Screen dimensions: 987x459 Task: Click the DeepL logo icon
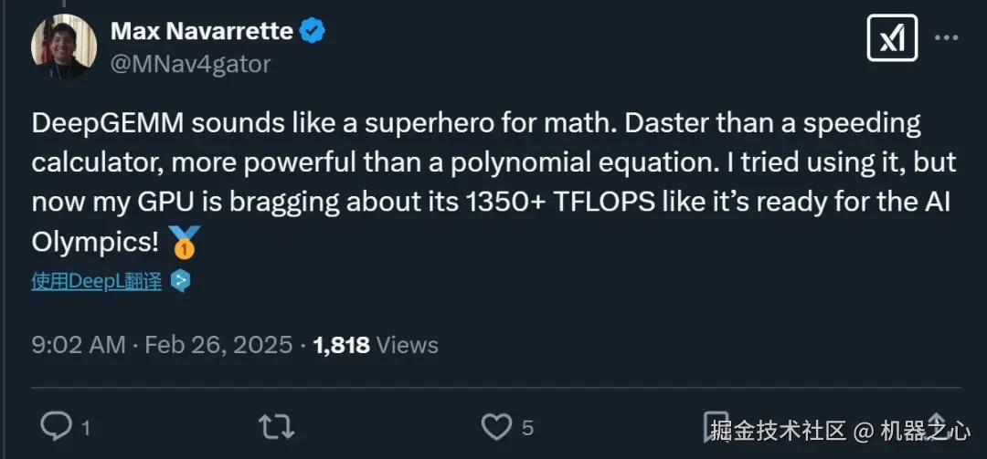click(181, 281)
